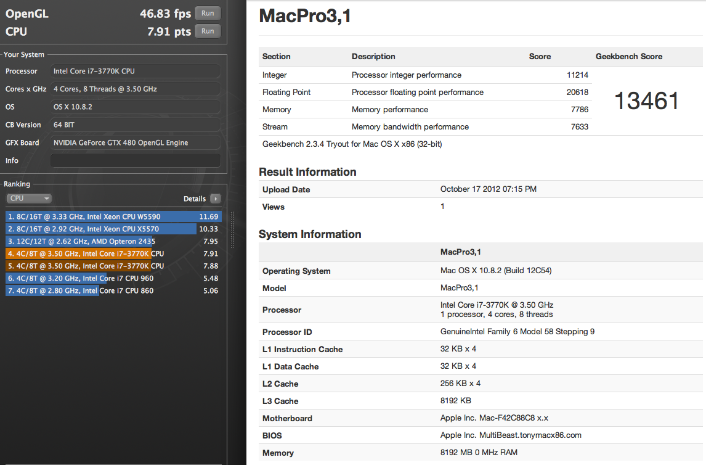706x465 pixels.
Task: Click the Geekbench Score column header
Action: coord(628,56)
